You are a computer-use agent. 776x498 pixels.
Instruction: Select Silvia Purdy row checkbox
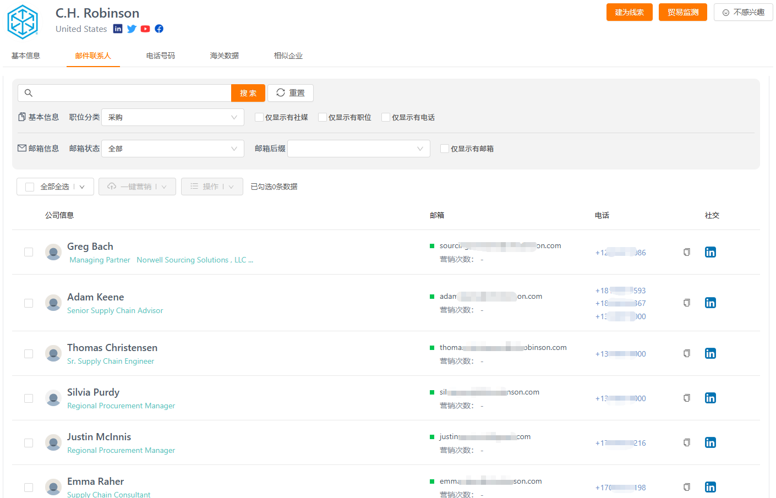point(29,398)
